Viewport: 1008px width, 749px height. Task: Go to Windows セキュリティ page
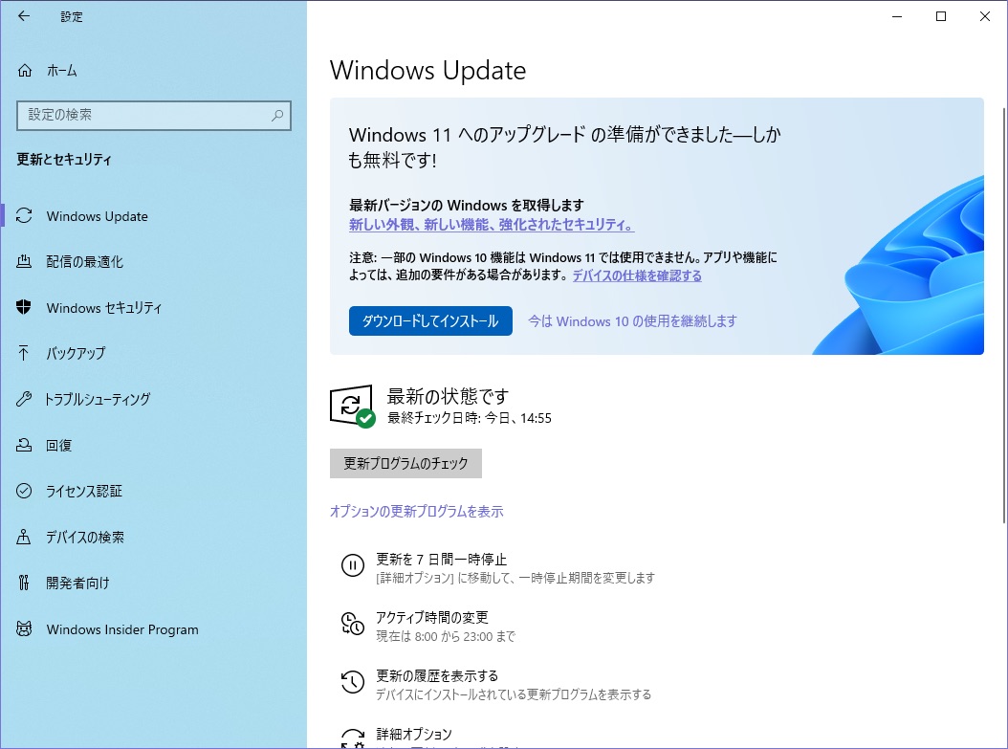pyautogui.click(x=154, y=308)
